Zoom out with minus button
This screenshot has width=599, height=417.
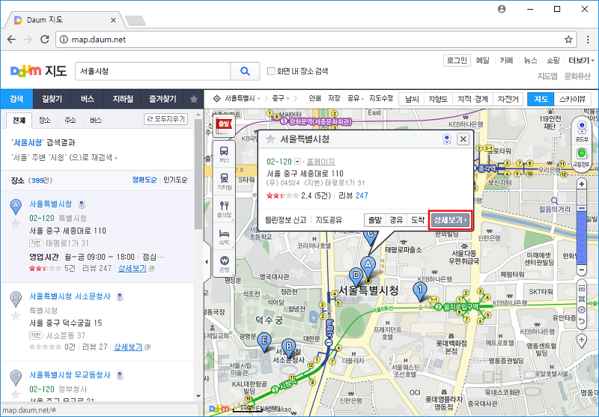click(x=582, y=270)
